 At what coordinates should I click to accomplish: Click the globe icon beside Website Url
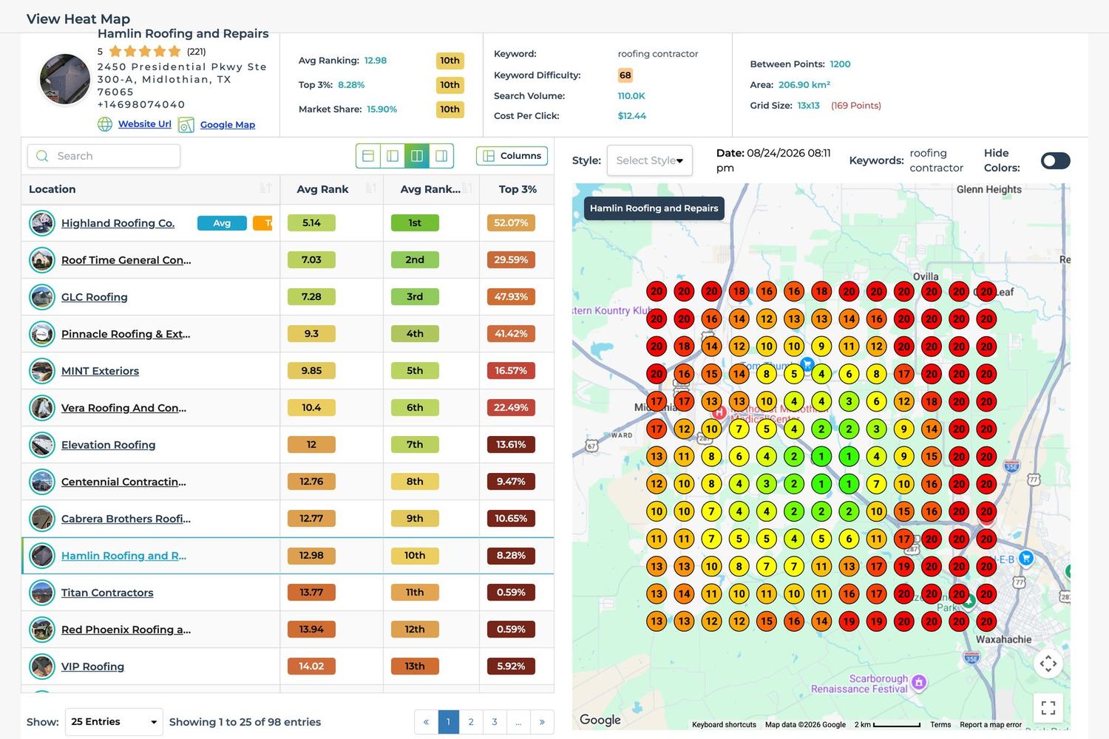pos(105,124)
